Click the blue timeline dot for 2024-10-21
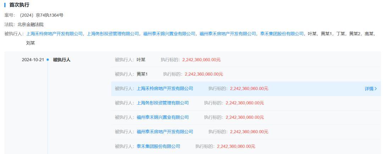 click(48, 60)
